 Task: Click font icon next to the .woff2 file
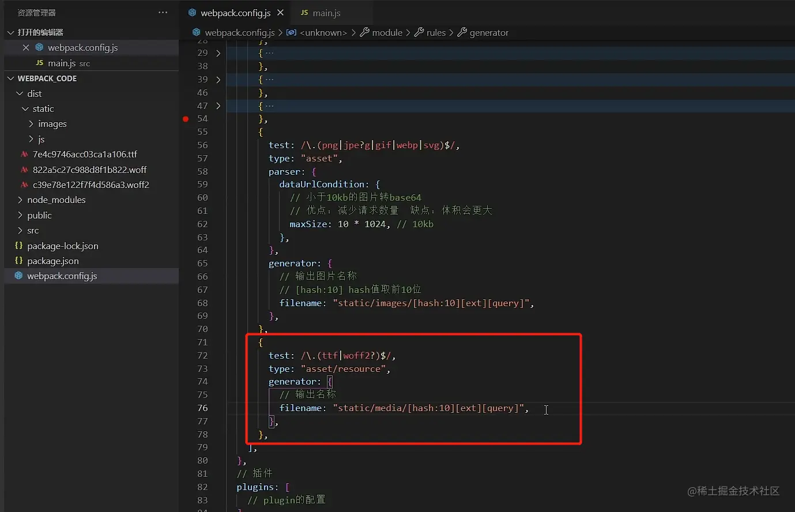point(24,185)
